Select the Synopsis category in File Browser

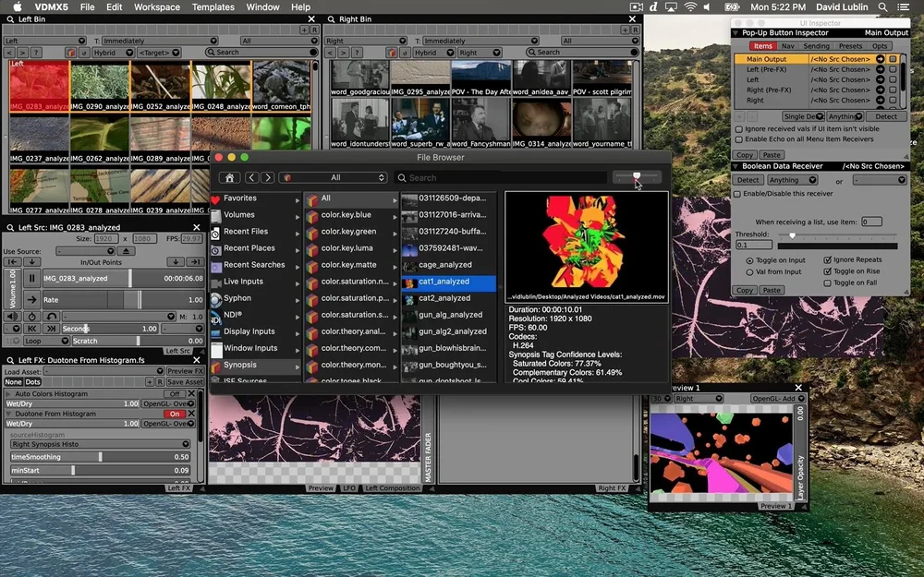pyautogui.click(x=255, y=365)
